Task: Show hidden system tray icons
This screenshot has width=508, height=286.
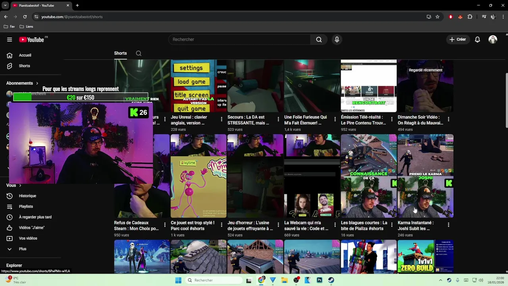Action: coord(441,280)
